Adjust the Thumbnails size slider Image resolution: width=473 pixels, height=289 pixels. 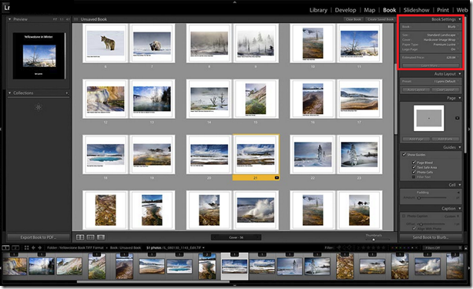[374, 240]
